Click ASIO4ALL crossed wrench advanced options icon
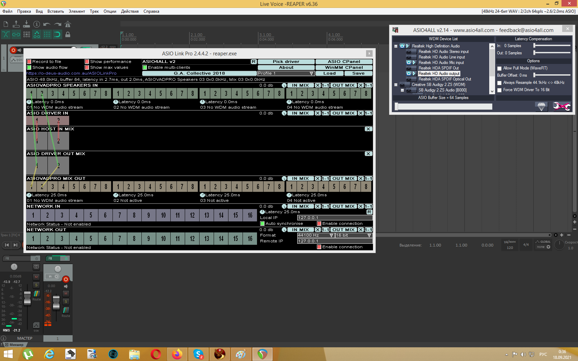Screen dimensions: 578x361 click(561, 107)
